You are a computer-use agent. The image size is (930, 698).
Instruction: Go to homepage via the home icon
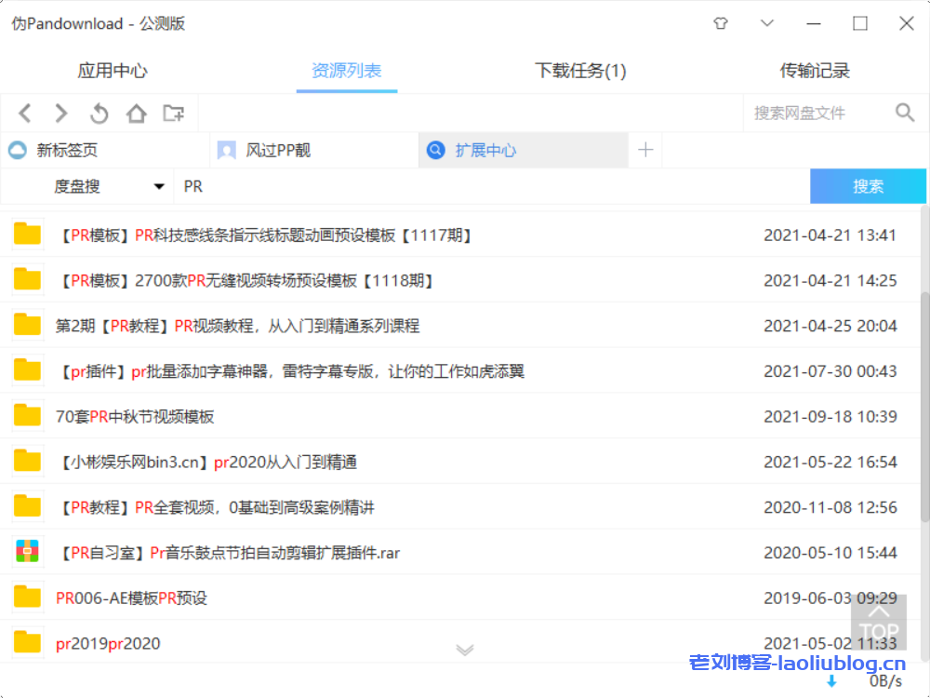tap(136, 113)
